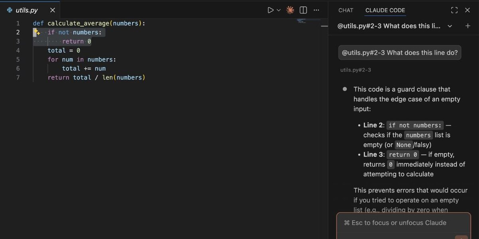Split the editor using the layout icon
This screenshot has height=239, width=479.
(303, 10)
